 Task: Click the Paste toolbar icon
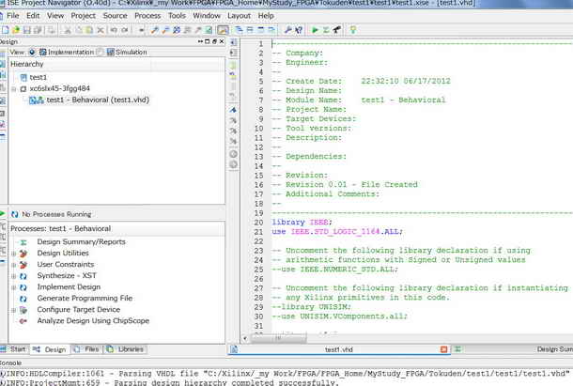(x=89, y=30)
